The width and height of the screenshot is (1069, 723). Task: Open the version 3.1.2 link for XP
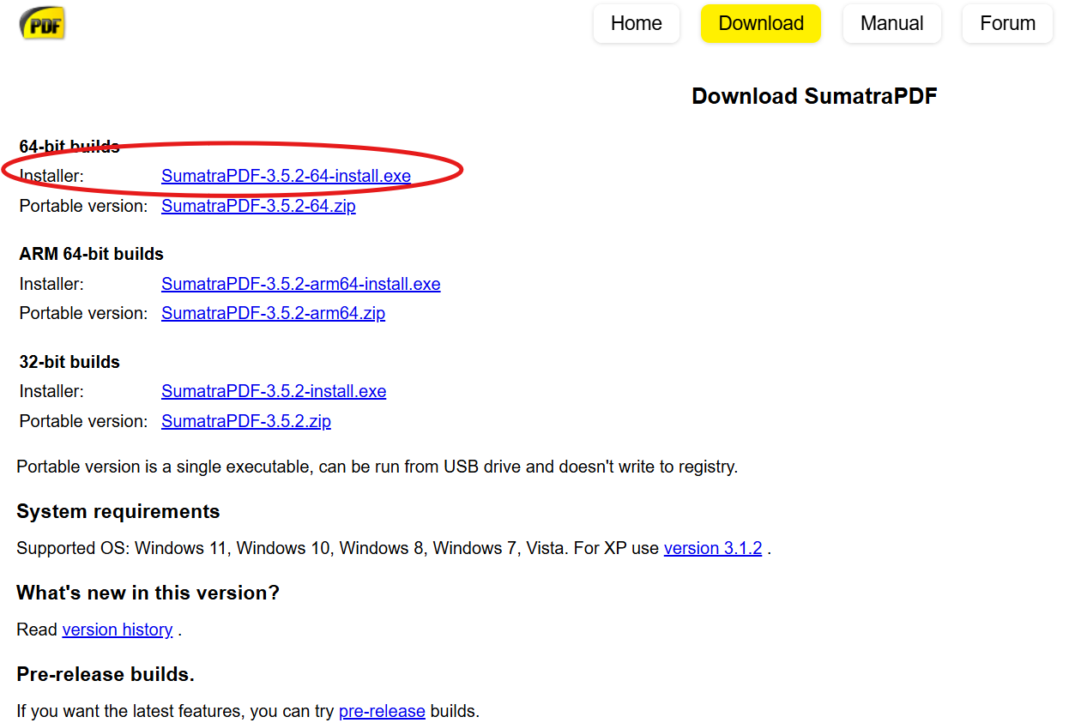tap(712, 549)
